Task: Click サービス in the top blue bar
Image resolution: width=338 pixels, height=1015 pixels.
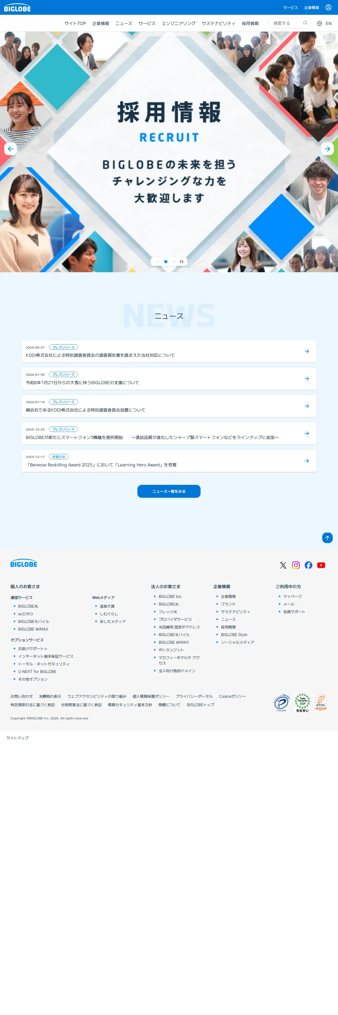Action: click(290, 7)
